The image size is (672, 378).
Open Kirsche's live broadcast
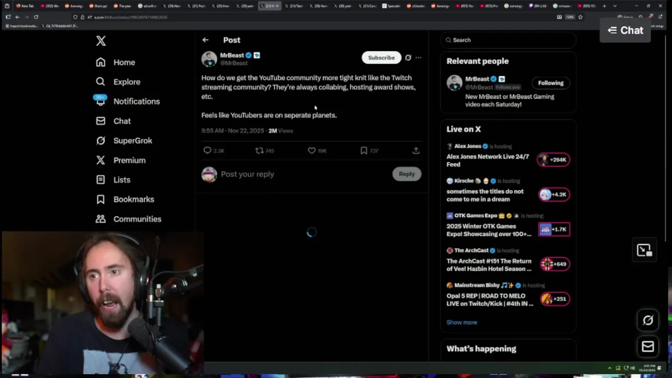point(485,195)
